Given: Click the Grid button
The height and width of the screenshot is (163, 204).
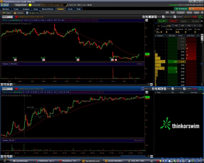Looking at the screenshot, I should tap(173, 13).
